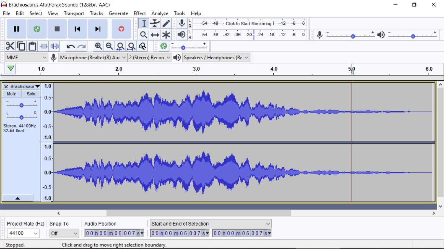This screenshot has width=444, height=249.
Task: Select the Draw (pencil) tool
Action: tap(166, 23)
